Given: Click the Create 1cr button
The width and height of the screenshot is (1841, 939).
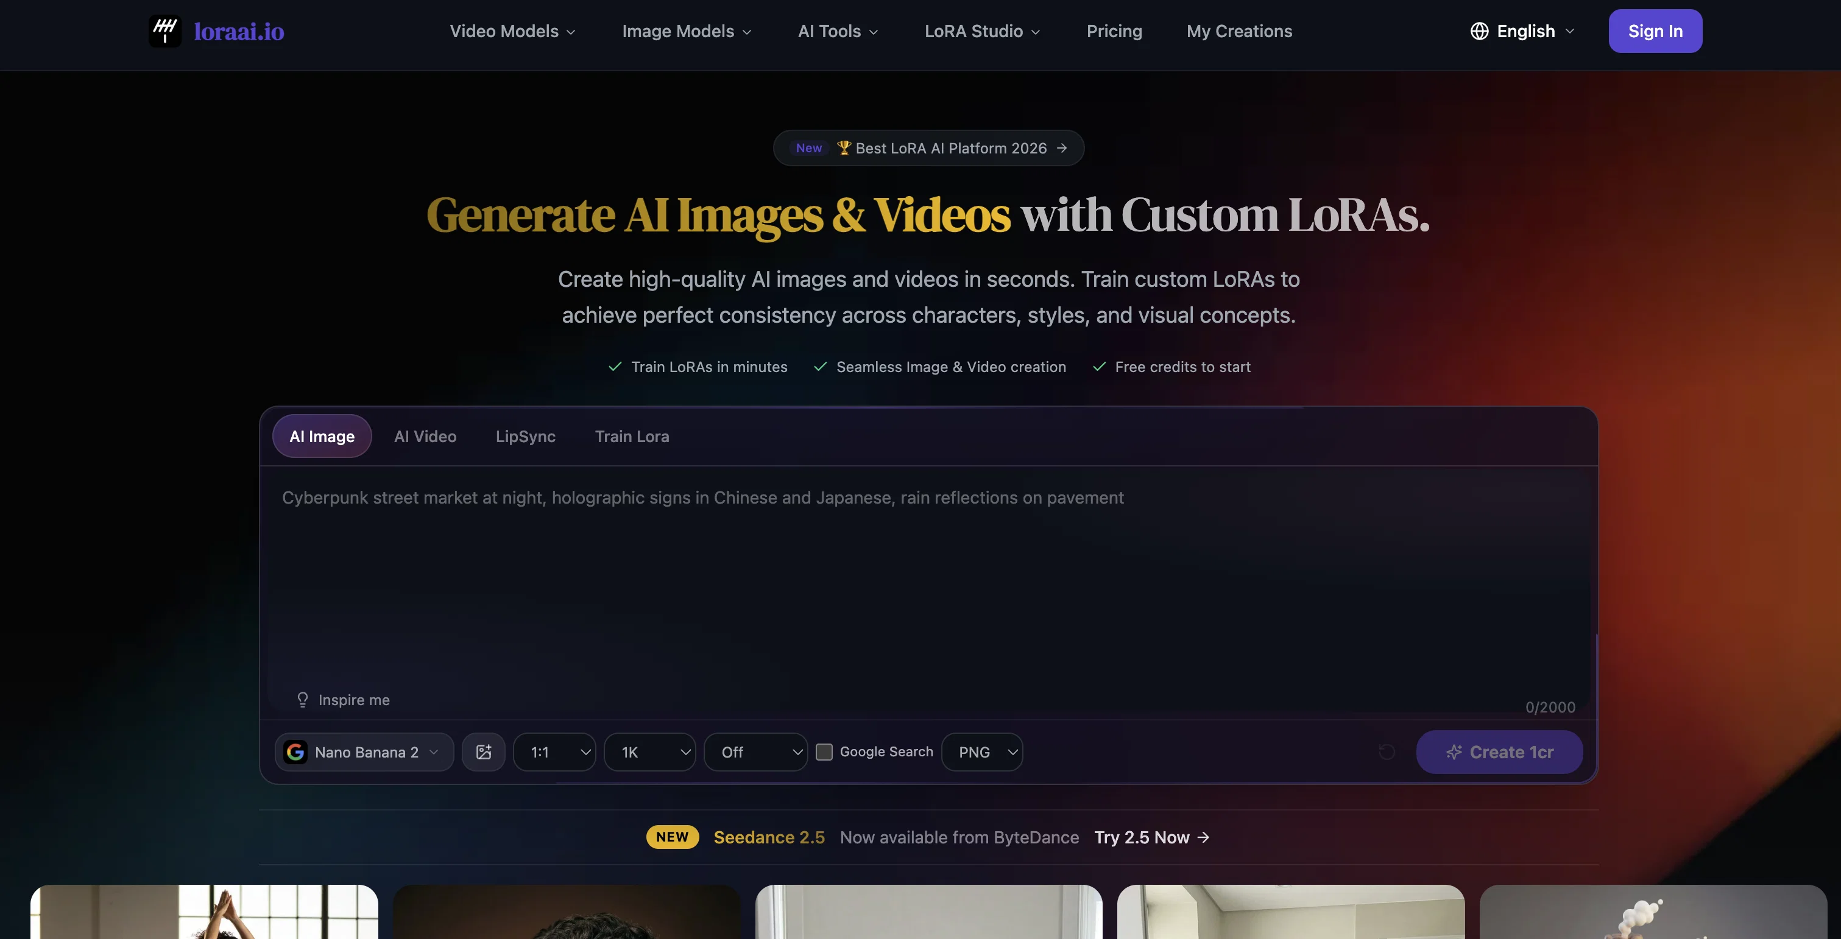Looking at the screenshot, I should pyautogui.click(x=1499, y=752).
